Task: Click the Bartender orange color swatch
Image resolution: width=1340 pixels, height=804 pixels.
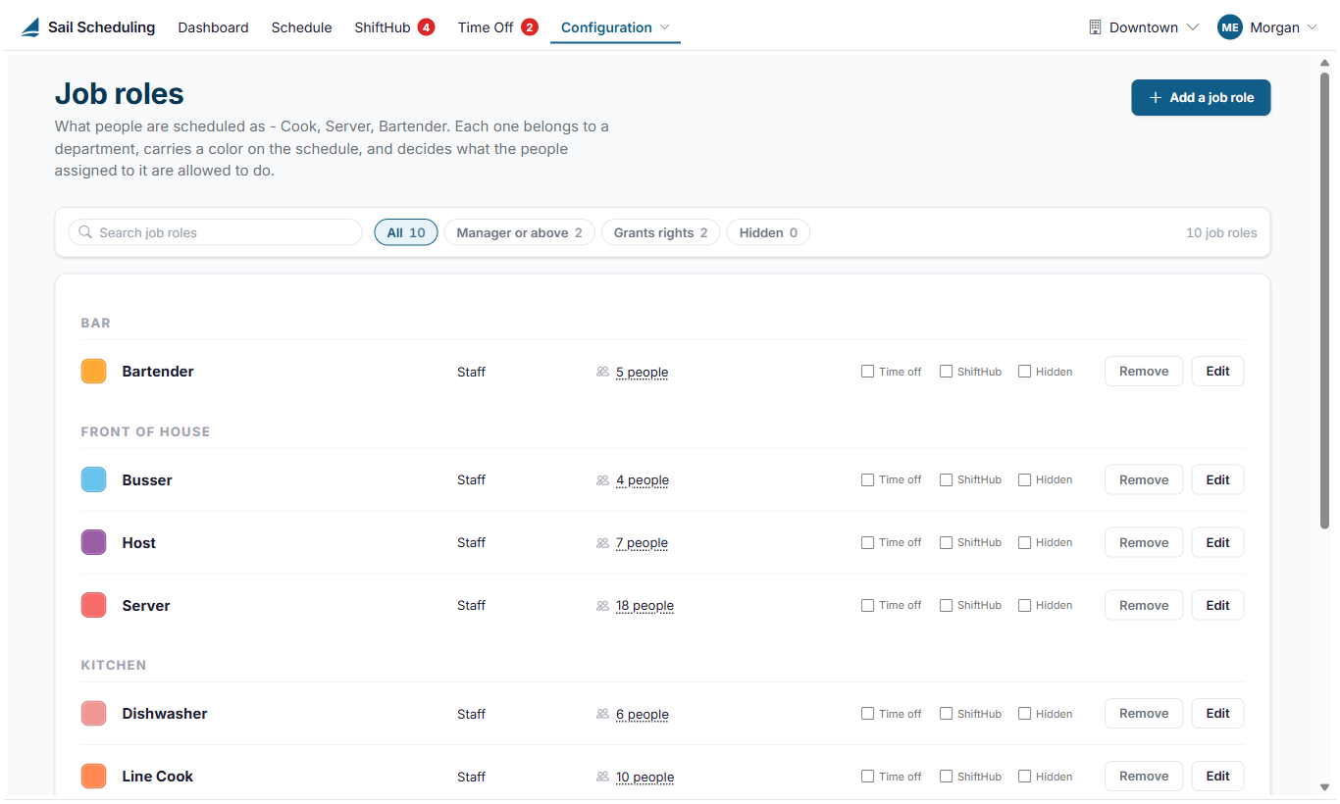Action: pos(93,372)
